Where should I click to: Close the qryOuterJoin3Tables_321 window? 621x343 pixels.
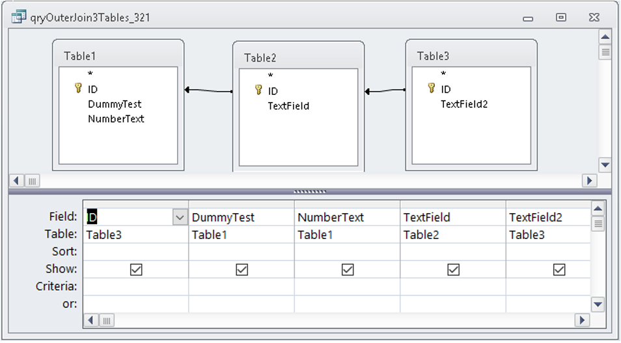click(x=594, y=18)
